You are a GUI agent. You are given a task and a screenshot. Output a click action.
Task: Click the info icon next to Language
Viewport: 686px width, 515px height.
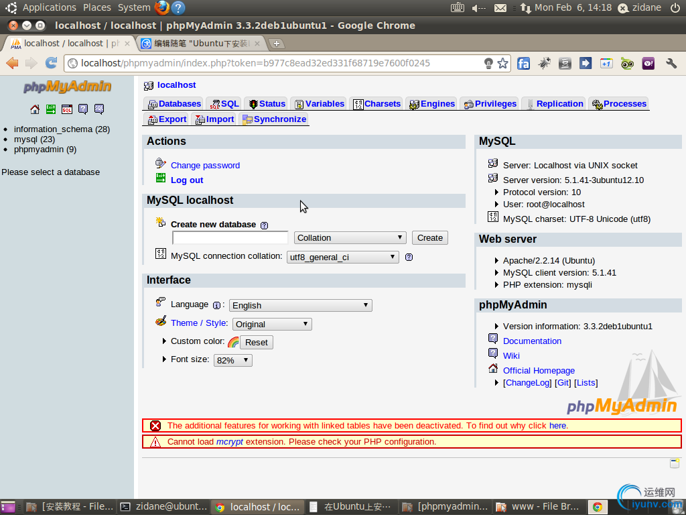(x=216, y=306)
